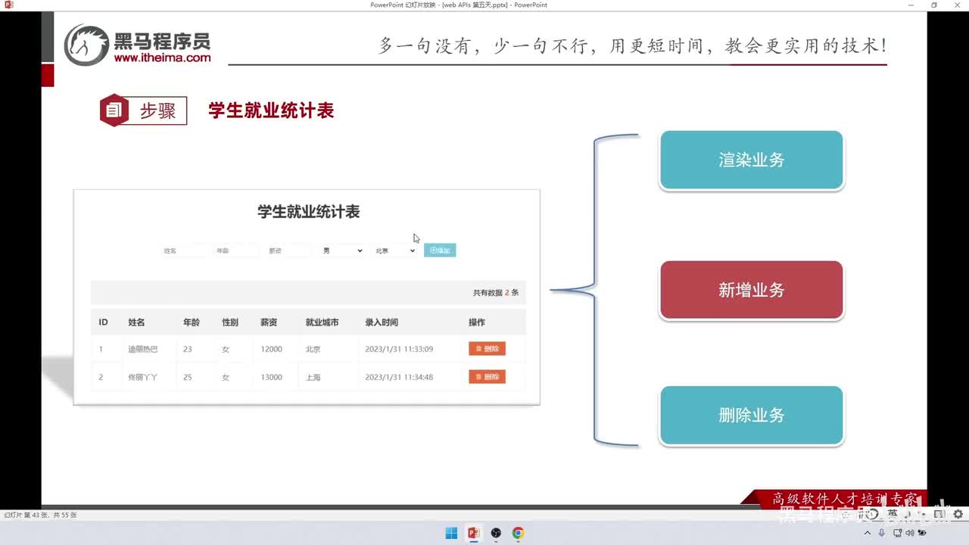The image size is (969, 545).
Task: Click the 添加 button in form
Action: point(440,251)
